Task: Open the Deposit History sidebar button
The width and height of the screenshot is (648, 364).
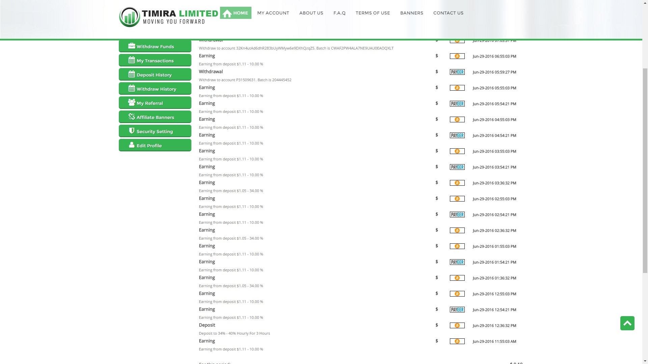Action: click(155, 75)
